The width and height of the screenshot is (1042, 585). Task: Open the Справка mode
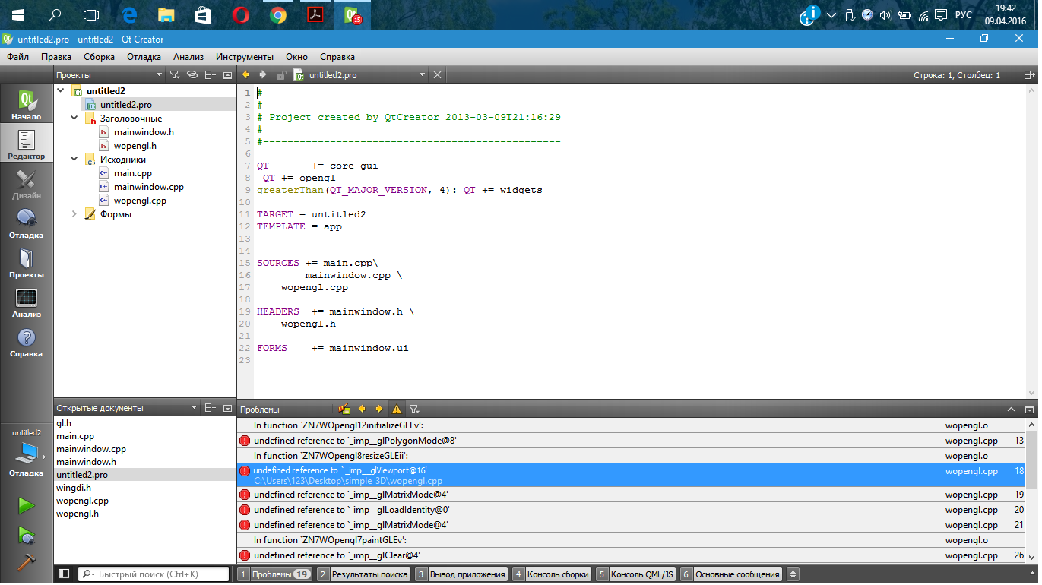27,340
